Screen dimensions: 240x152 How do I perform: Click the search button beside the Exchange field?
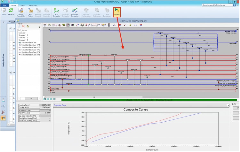click(x=234, y=5)
